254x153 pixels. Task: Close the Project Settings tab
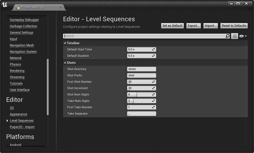tap(61, 7)
